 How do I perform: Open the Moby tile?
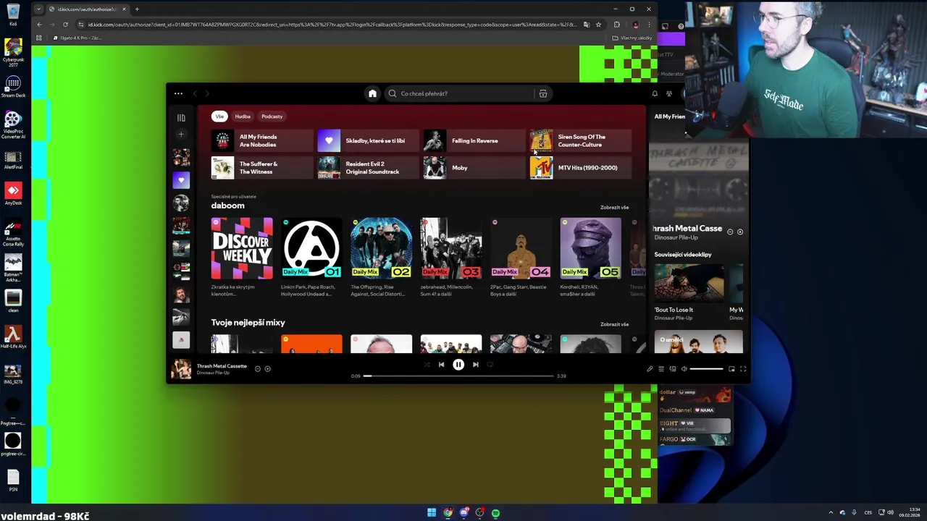(474, 168)
